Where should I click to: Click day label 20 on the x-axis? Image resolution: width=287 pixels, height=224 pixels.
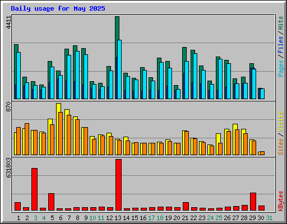pos(177,218)
